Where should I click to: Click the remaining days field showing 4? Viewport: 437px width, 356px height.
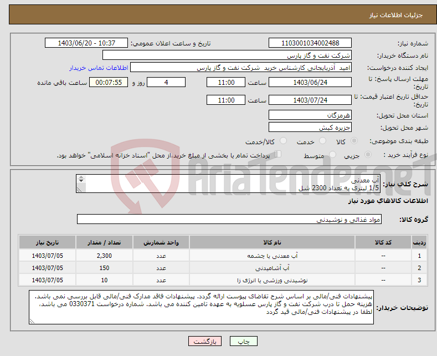(166, 82)
